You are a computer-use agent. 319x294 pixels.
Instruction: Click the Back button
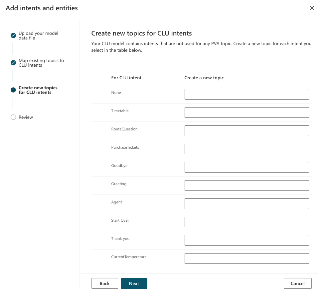click(x=104, y=283)
